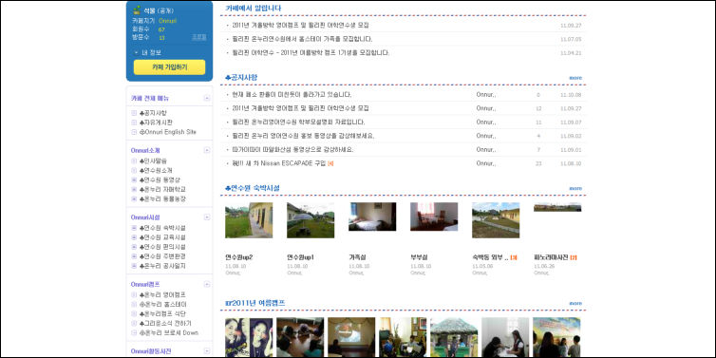The height and width of the screenshot is (358, 716).
Task: Open first 2011년 여름캠프 photo of two girls
Action: coord(249,337)
